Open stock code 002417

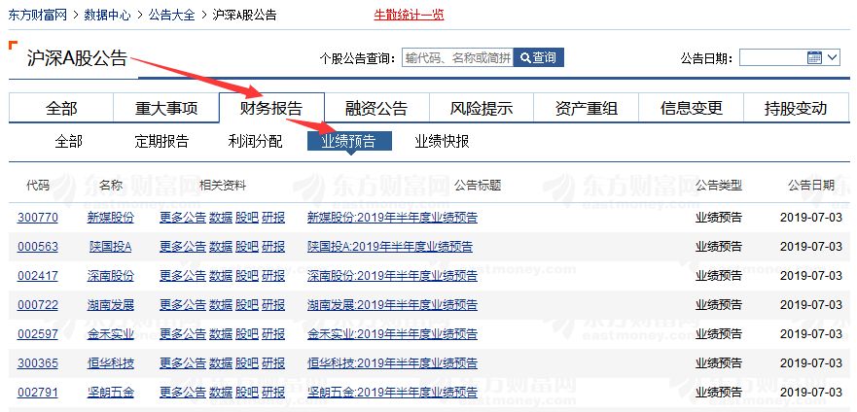38,276
